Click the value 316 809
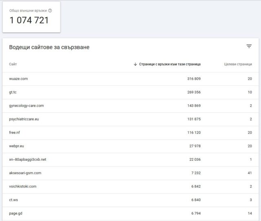Image resolution: width=261 pixels, height=221 pixels. click(x=194, y=79)
